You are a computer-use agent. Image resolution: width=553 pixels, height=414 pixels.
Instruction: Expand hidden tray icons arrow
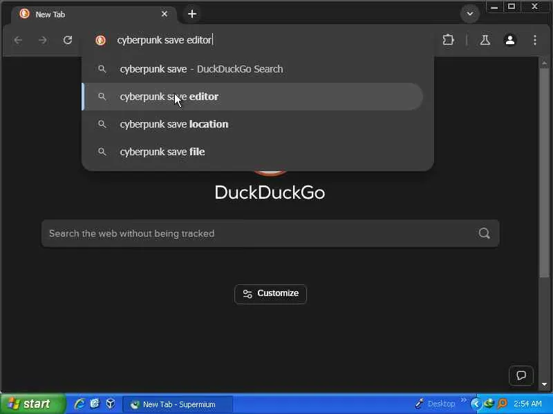(x=476, y=404)
